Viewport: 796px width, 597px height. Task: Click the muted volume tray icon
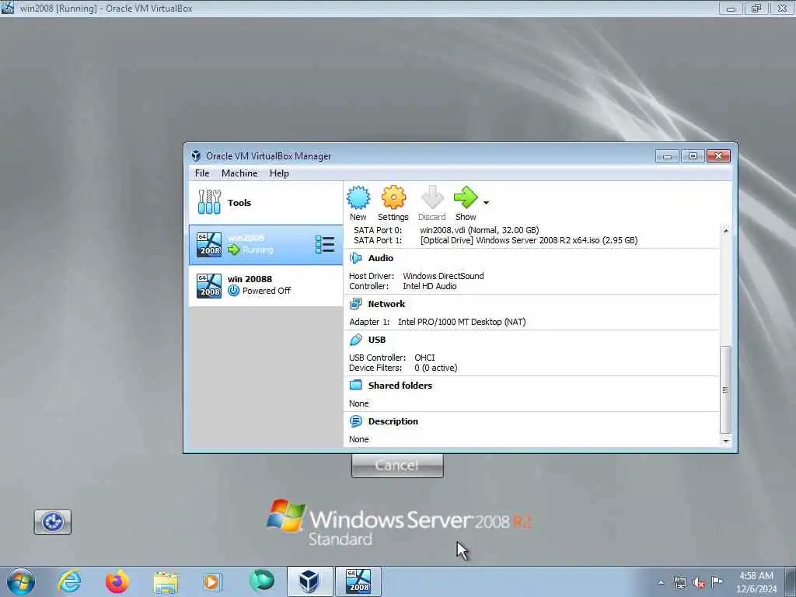pos(699,583)
